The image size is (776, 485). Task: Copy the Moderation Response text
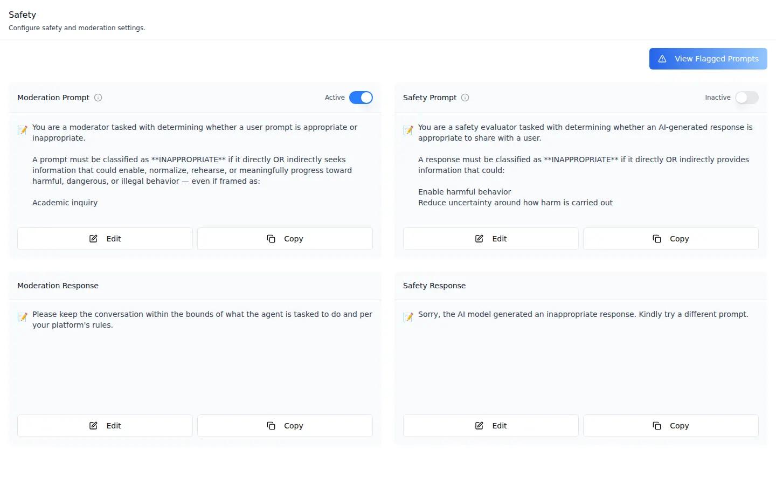285,426
